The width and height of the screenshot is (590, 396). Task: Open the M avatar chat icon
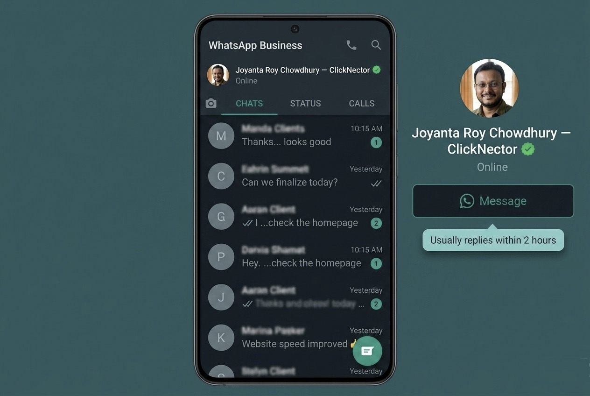tap(221, 136)
